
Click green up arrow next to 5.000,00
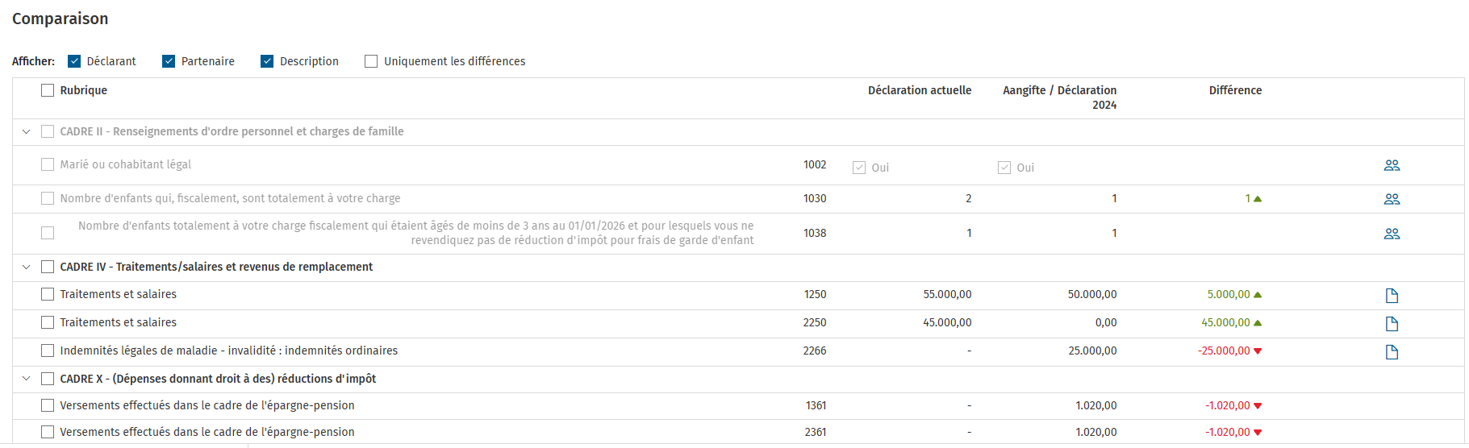[x=1258, y=294]
